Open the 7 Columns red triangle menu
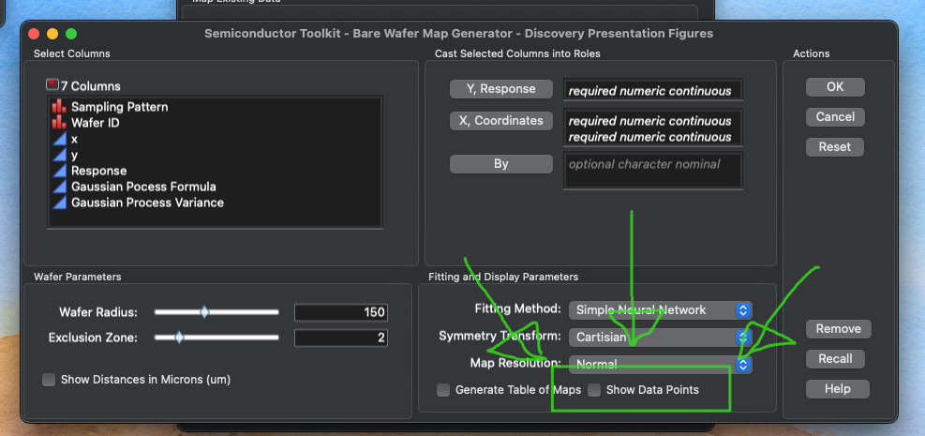 pyautogui.click(x=52, y=85)
